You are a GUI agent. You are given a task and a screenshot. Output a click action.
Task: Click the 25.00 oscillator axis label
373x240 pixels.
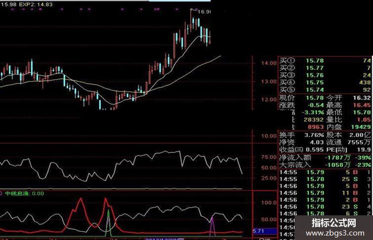(269, 178)
